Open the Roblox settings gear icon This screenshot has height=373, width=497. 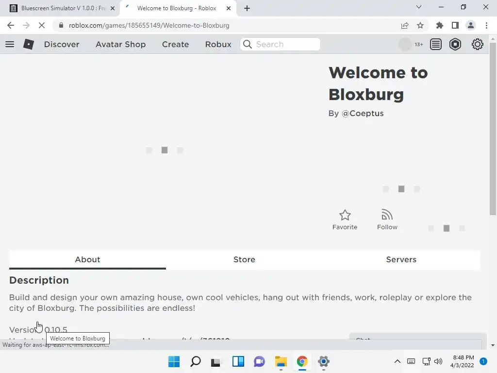478,44
